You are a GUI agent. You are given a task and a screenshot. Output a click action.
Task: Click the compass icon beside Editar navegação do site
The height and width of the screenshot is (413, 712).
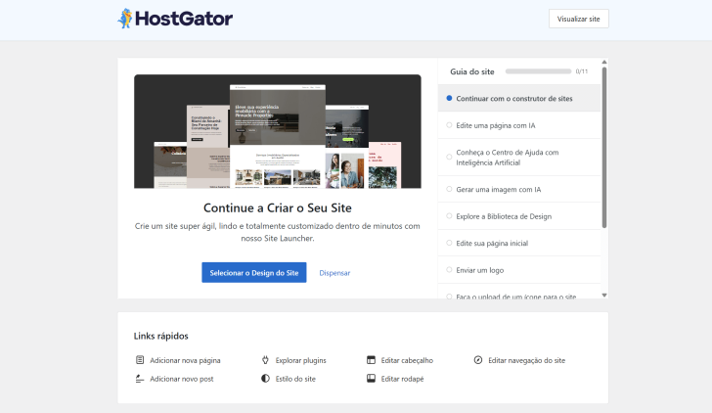[x=477, y=360]
